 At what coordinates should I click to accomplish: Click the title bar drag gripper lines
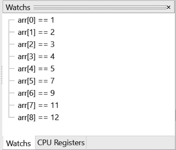(99, 7)
